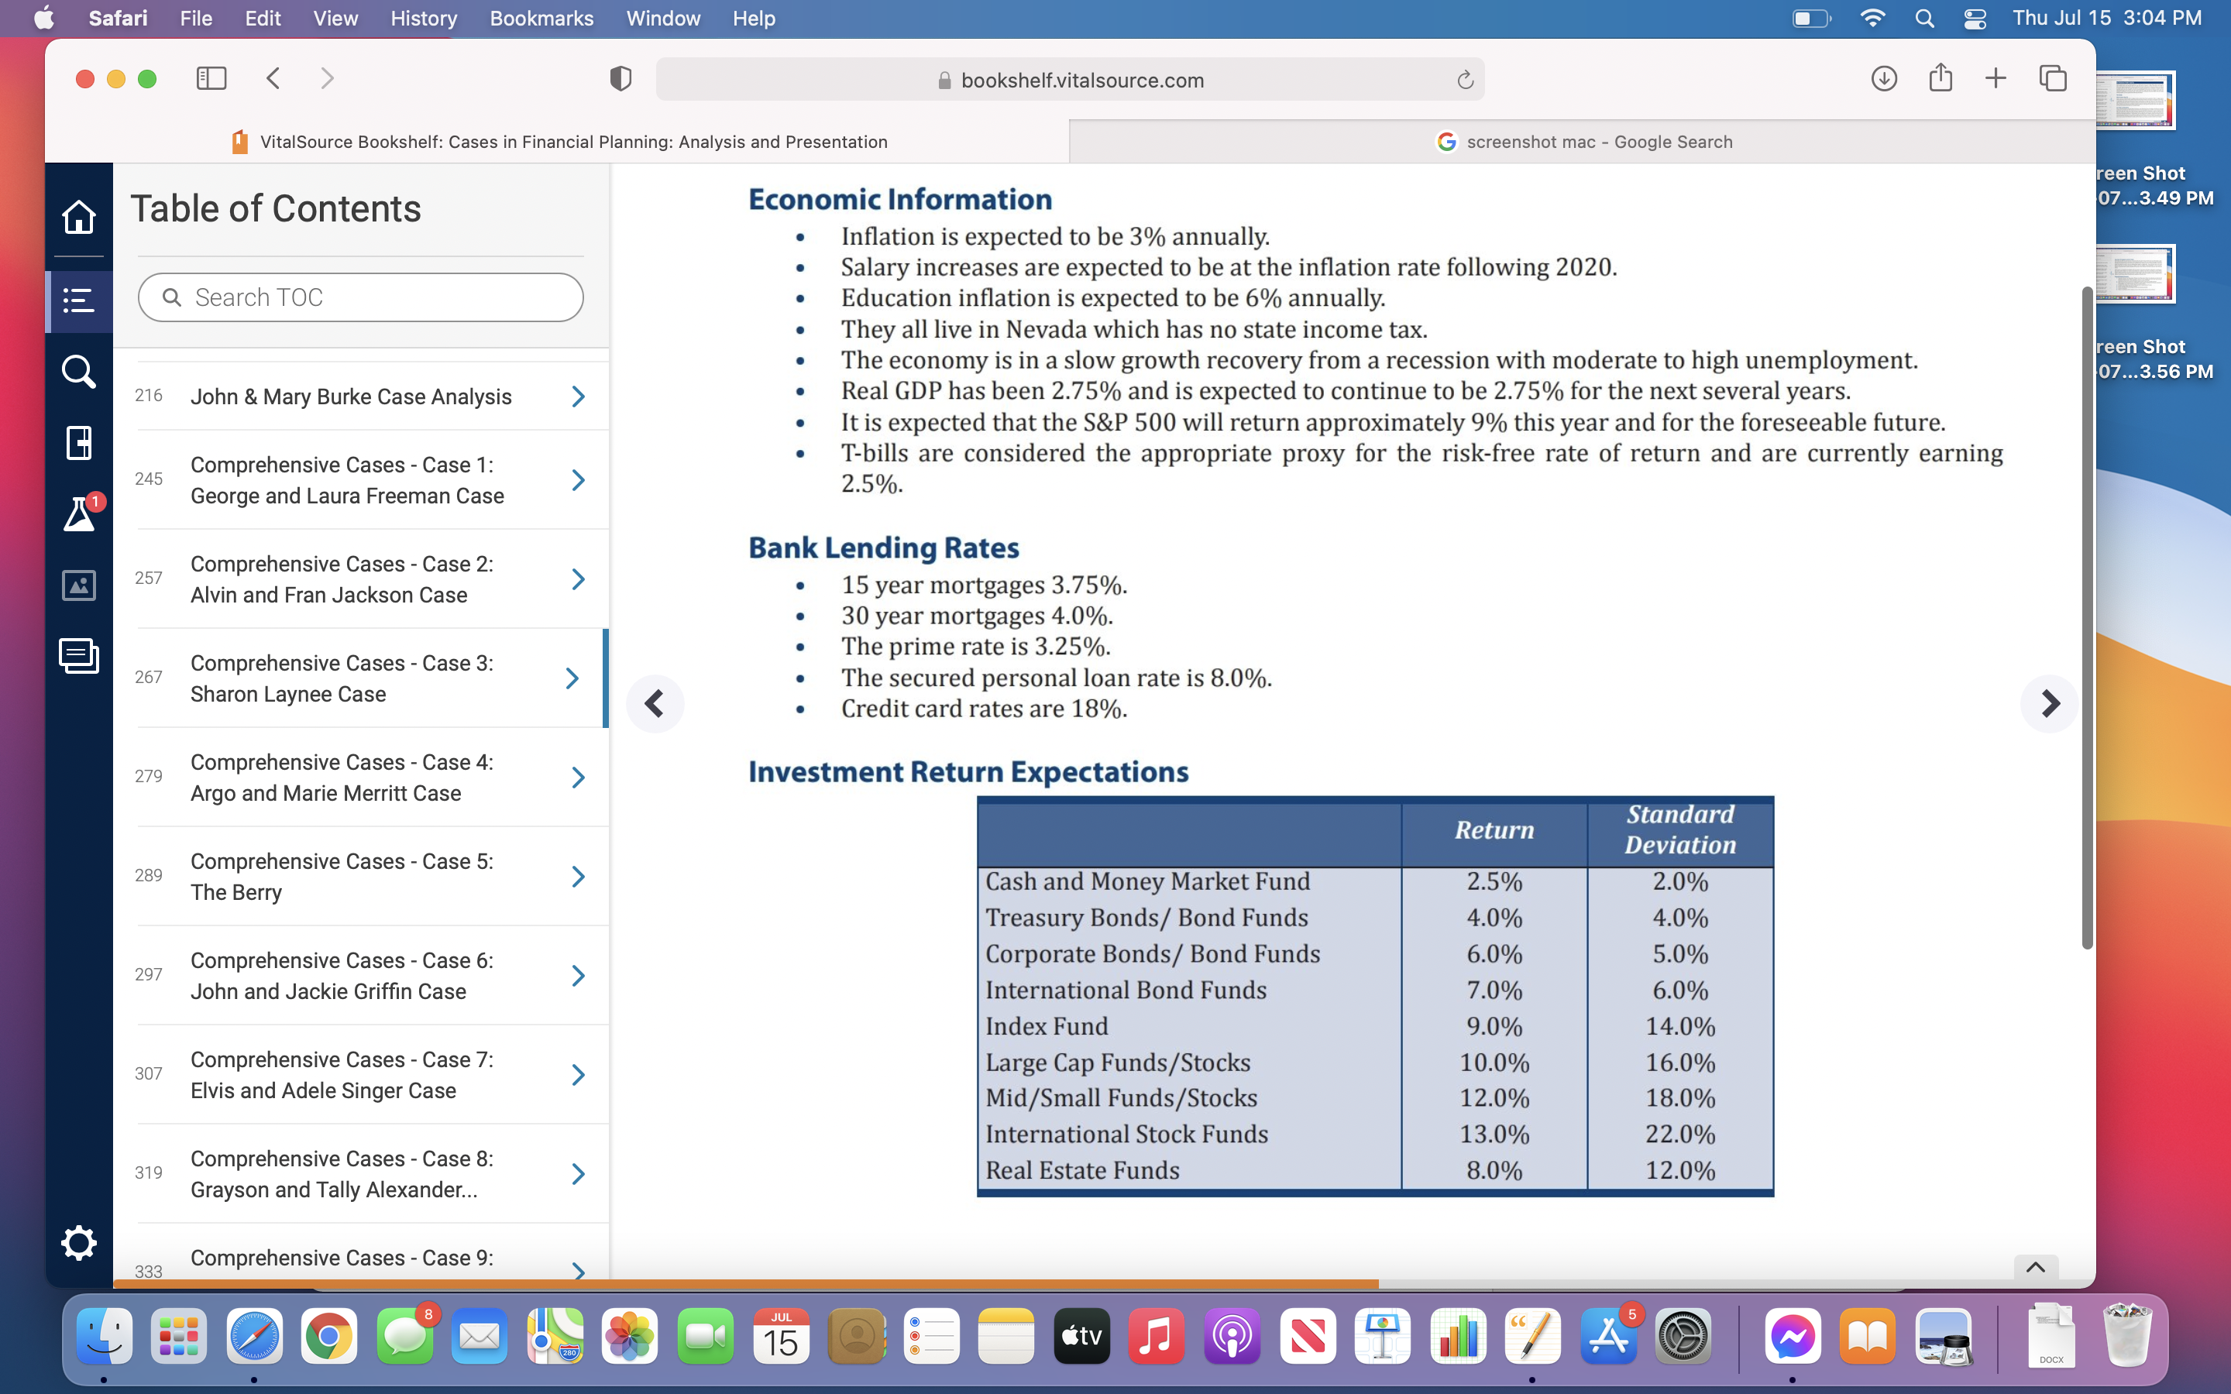
Task: Open the Bookmarks menu
Action: coord(541,19)
